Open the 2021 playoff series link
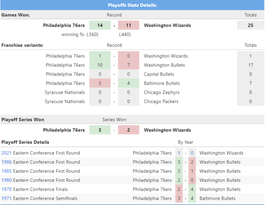 6,153
